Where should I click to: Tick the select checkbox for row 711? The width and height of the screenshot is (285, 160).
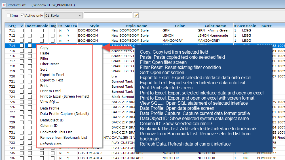tap(22, 30)
